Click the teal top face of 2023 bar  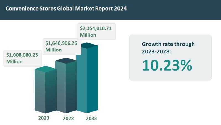46,69
